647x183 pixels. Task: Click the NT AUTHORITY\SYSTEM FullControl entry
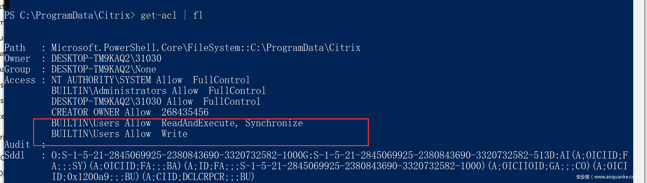(150, 80)
